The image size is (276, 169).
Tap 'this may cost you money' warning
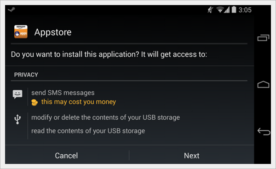coord(79,102)
